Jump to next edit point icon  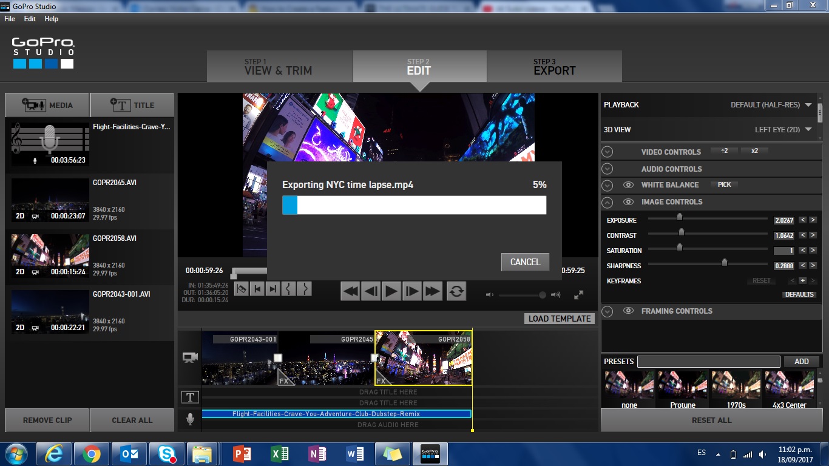click(273, 289)
